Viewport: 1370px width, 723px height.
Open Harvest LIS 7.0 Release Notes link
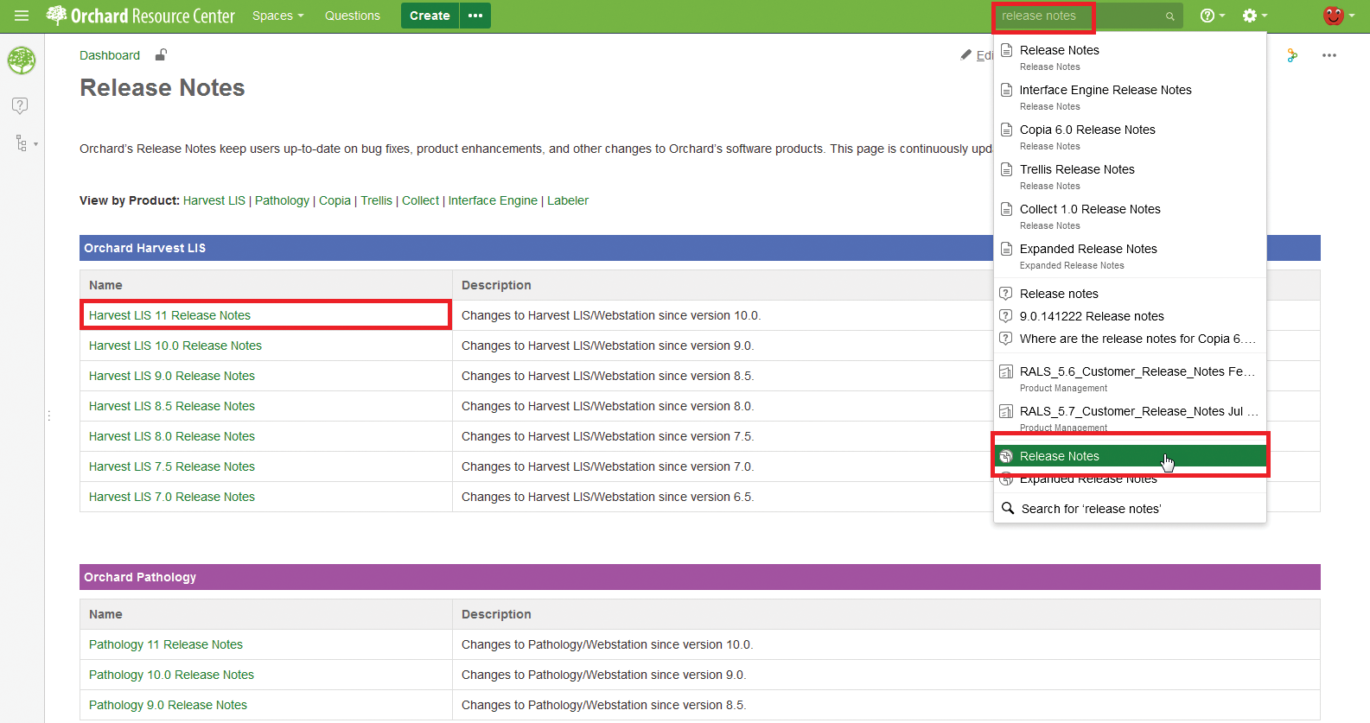pos(172,497)
